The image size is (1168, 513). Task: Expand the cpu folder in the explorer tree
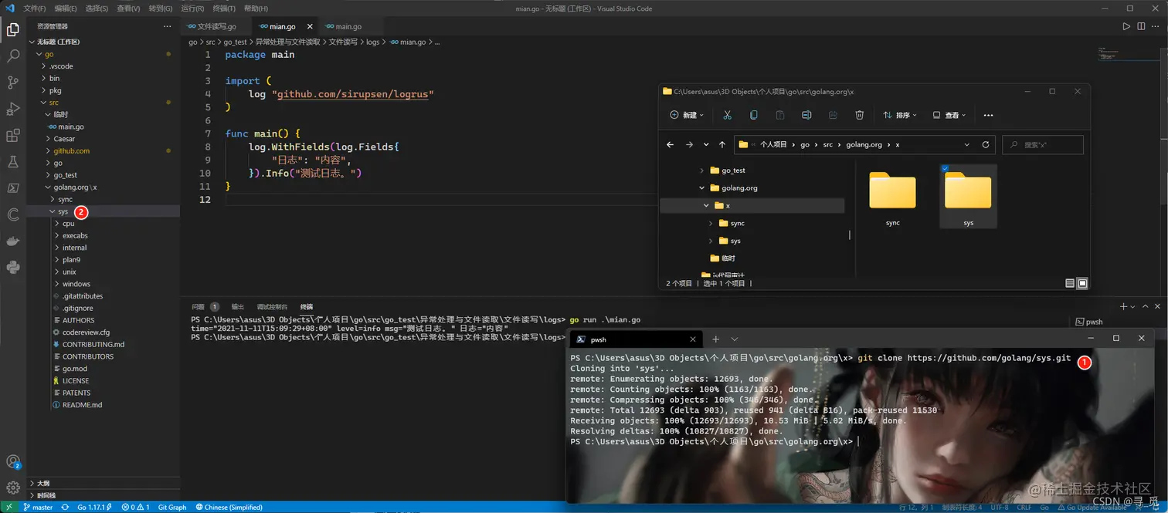click(x=57, y=224)
